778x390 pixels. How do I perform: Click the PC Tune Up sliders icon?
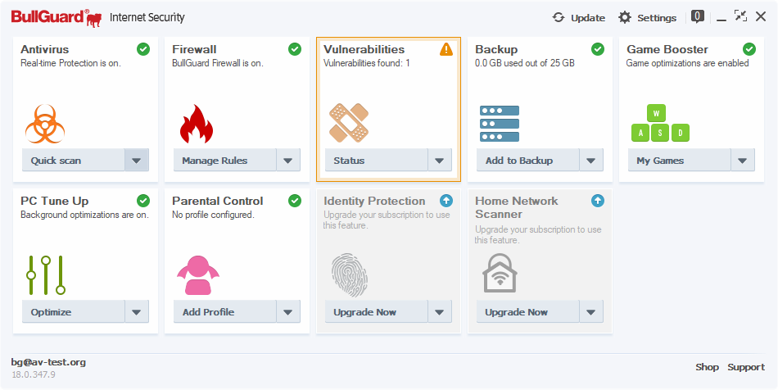tap(46, 275)
